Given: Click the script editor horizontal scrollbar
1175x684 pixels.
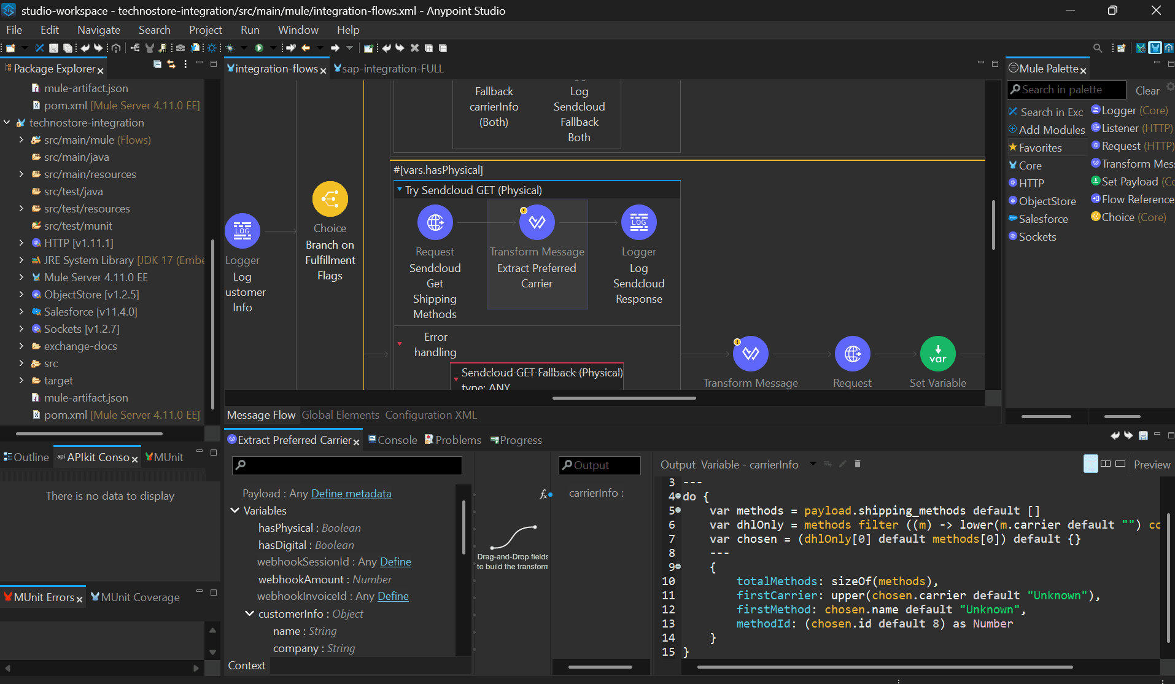Looking at the screenshot, I should (885, 667).
